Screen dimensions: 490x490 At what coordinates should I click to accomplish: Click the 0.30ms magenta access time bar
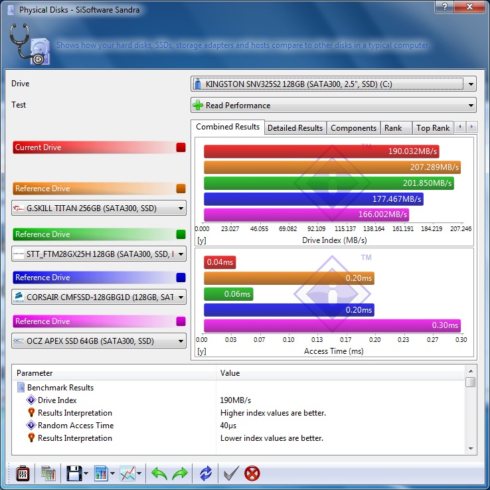coord(332,325)
